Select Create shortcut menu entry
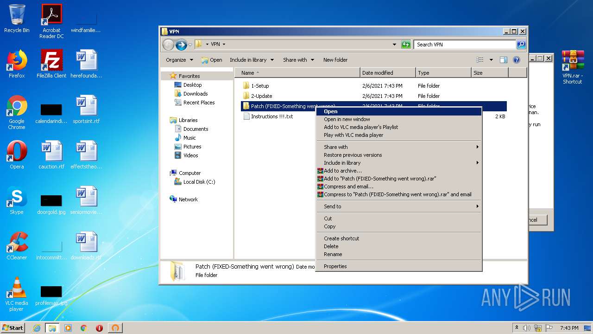The height and width of the screenshot is (334, 593). click(398, 238)
